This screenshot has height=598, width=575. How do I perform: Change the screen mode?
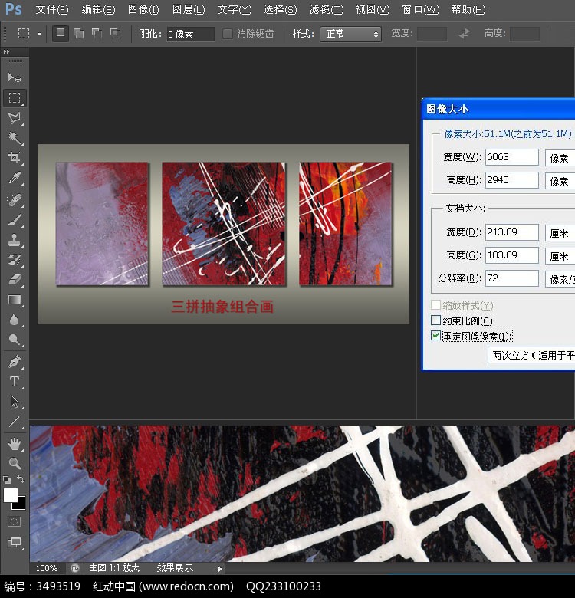pos(15,543)
